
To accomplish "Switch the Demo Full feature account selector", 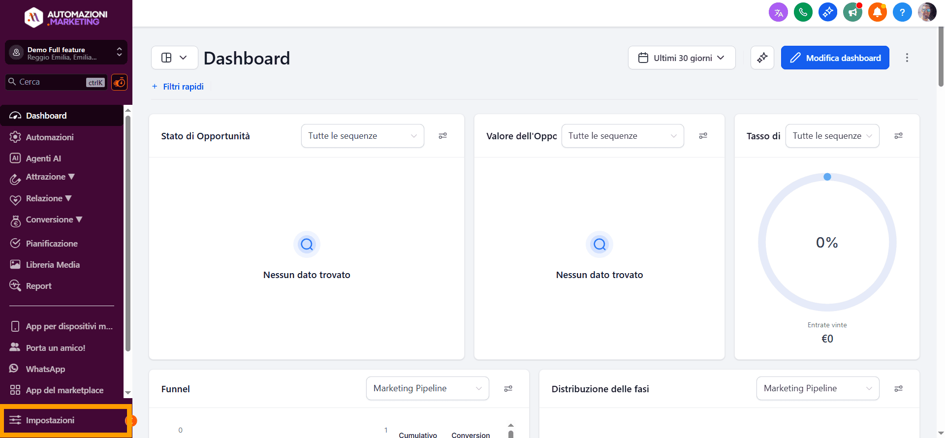I will point(66,53).
